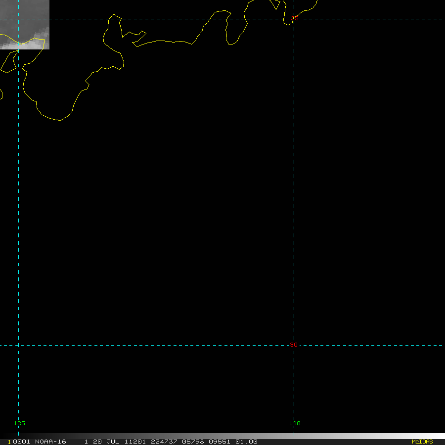Image resolution: width=445 pixels, height=445 pixels.
Task: Click the 224737 time stamp
Action: (x=165, y=442)
